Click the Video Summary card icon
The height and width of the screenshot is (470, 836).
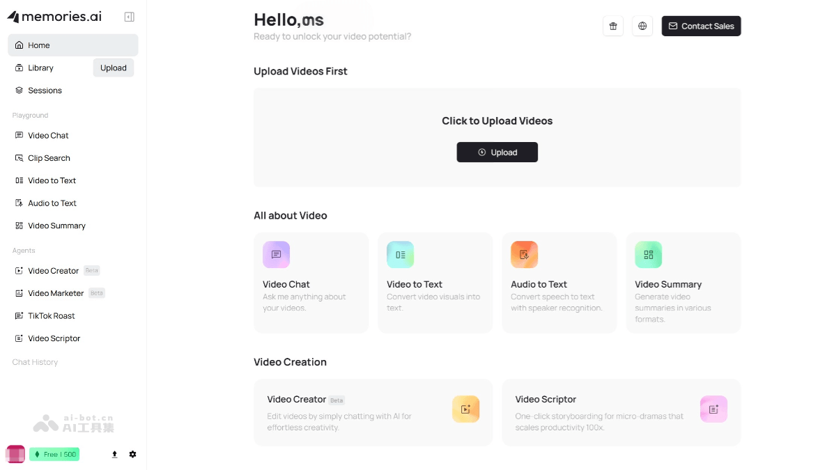click(649, 255)
